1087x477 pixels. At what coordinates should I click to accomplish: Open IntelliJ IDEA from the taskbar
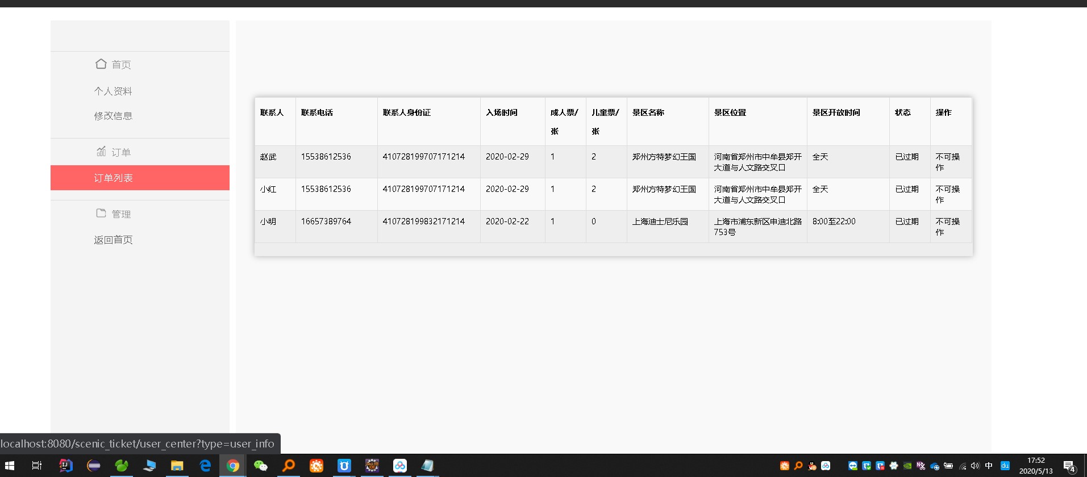coord(66,466)
